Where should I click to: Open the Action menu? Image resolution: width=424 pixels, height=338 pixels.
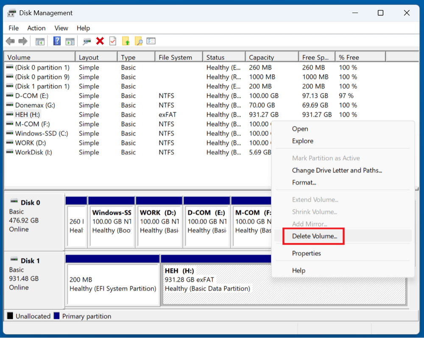36,28
